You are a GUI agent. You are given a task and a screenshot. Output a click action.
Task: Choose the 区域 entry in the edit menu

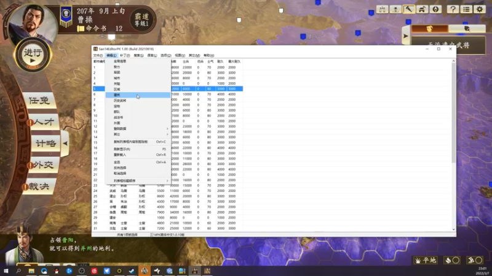tap(138, 89)
